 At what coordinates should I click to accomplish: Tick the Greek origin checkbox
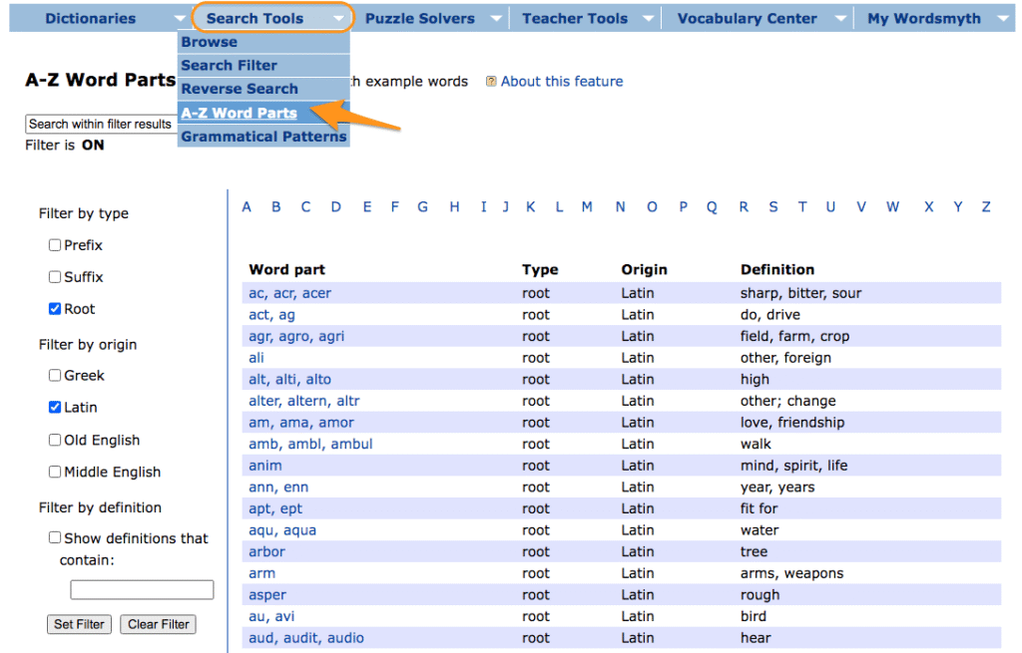55,376
